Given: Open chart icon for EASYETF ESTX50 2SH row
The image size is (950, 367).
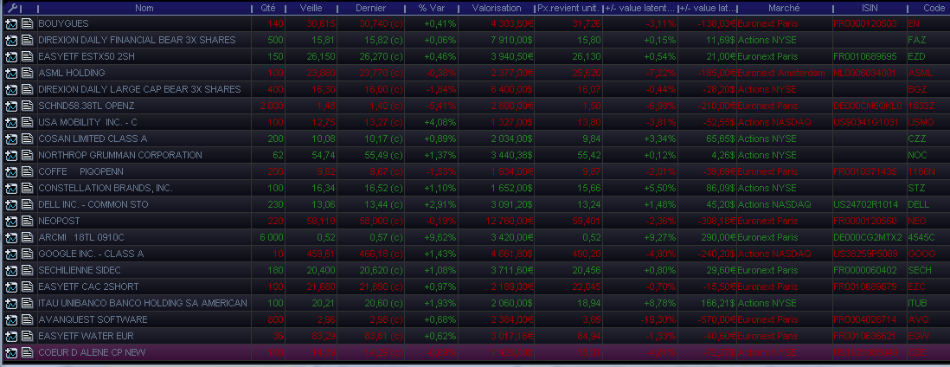Looking at the screenshot, I should click(11, 56).
